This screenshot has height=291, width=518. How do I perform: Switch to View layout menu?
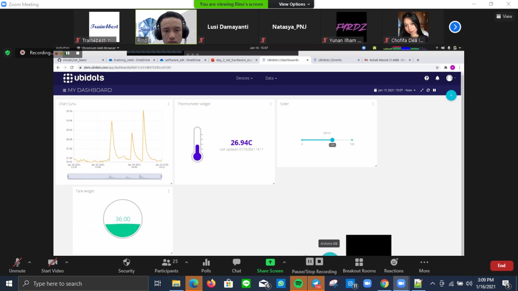(504, 16)
